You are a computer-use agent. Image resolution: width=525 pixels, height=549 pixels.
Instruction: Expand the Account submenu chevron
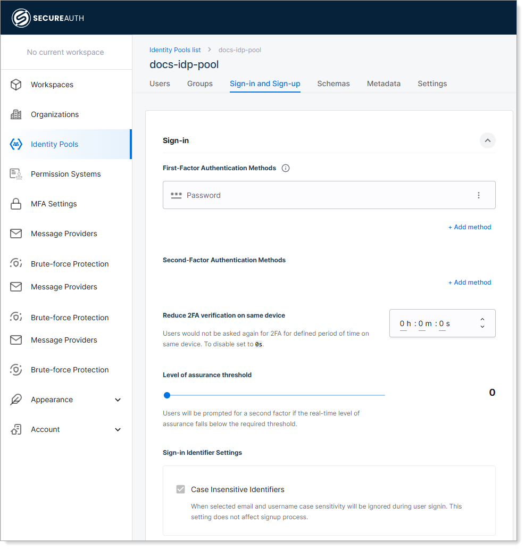(118, 430)
